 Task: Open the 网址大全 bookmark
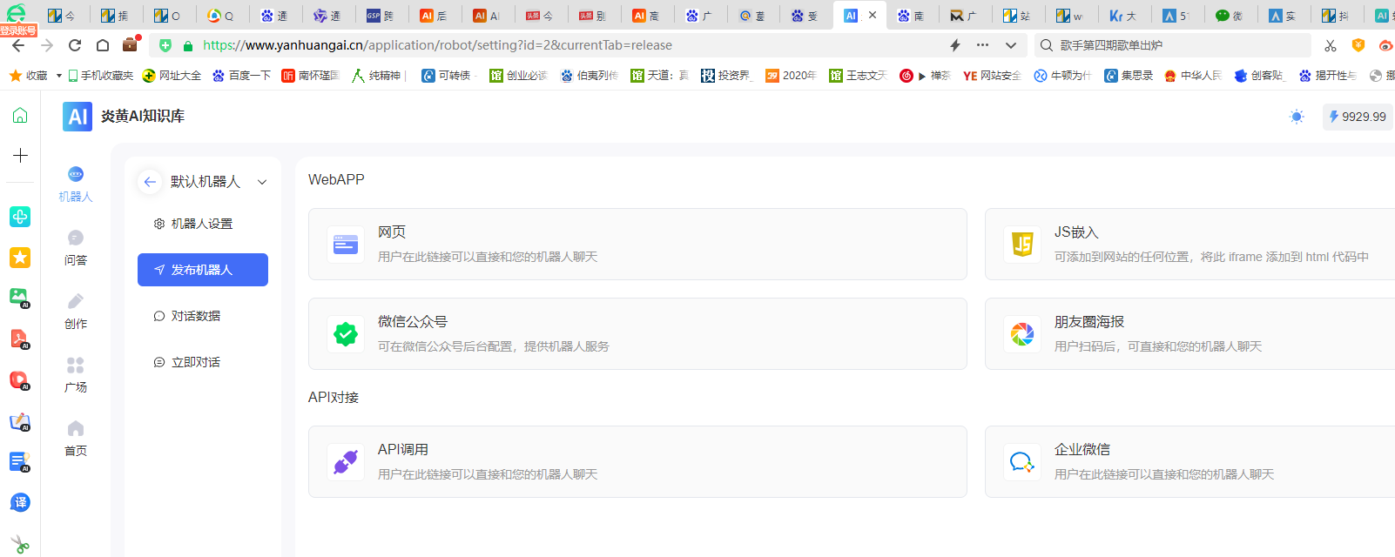click(x=172, y=76)
